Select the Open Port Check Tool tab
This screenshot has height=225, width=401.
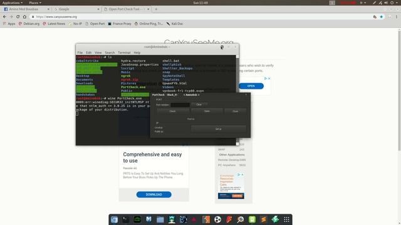126,9
